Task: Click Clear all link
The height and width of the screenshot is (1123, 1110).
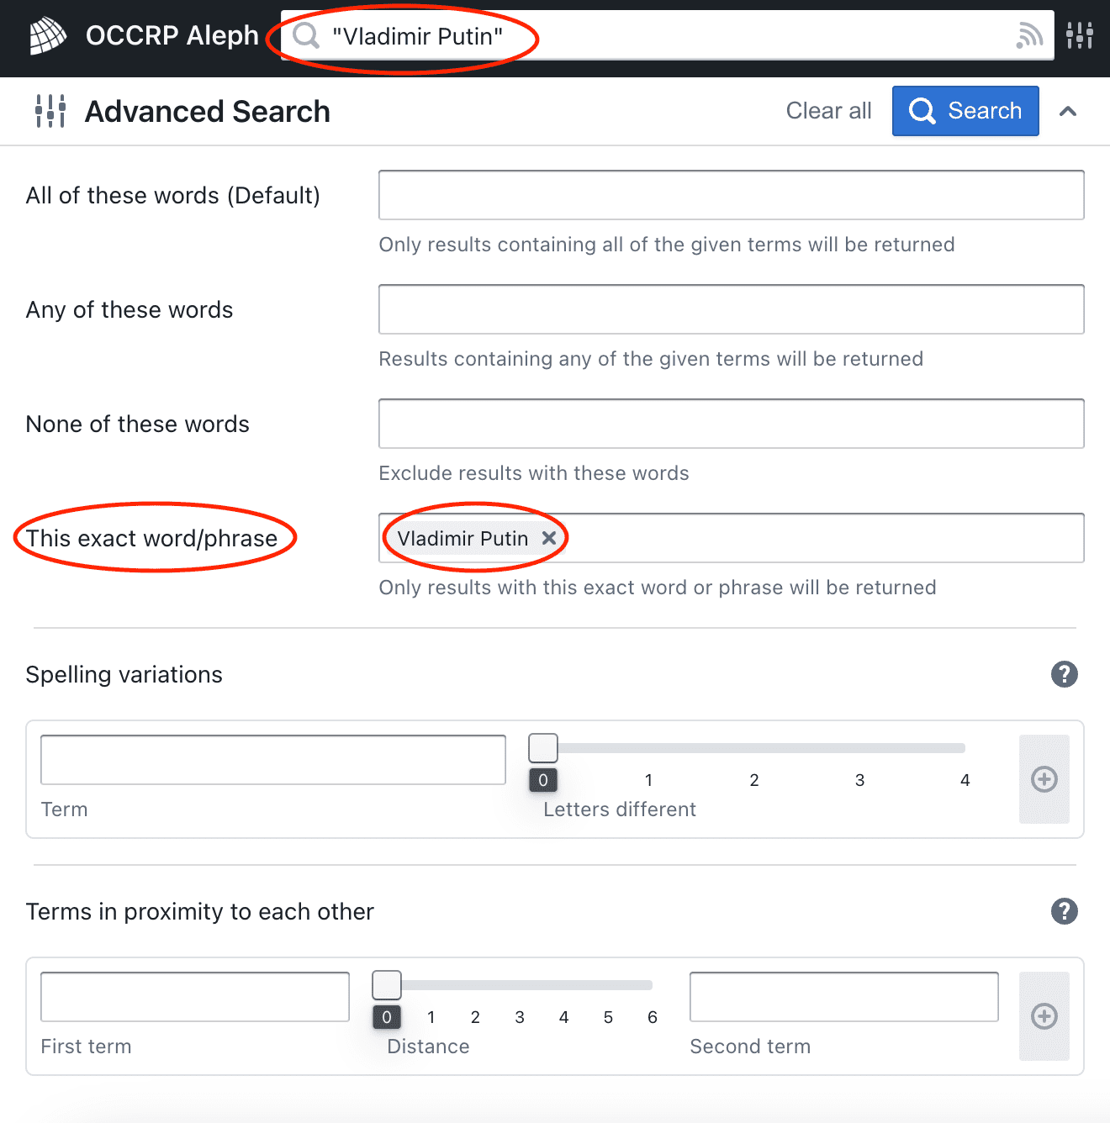Action: [828, 111]
